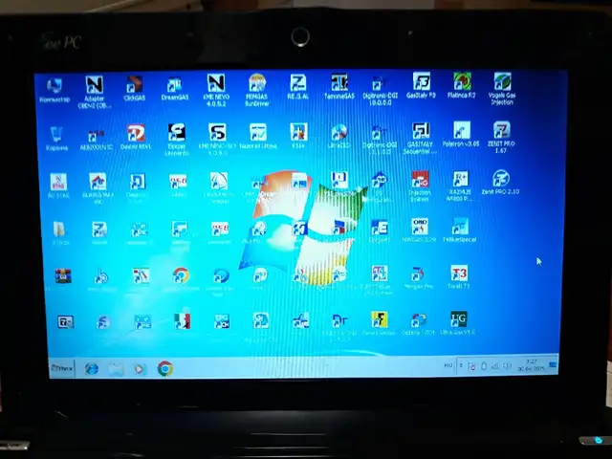
Task: Show hidden tray icons arrow
Action: point(461,365)
